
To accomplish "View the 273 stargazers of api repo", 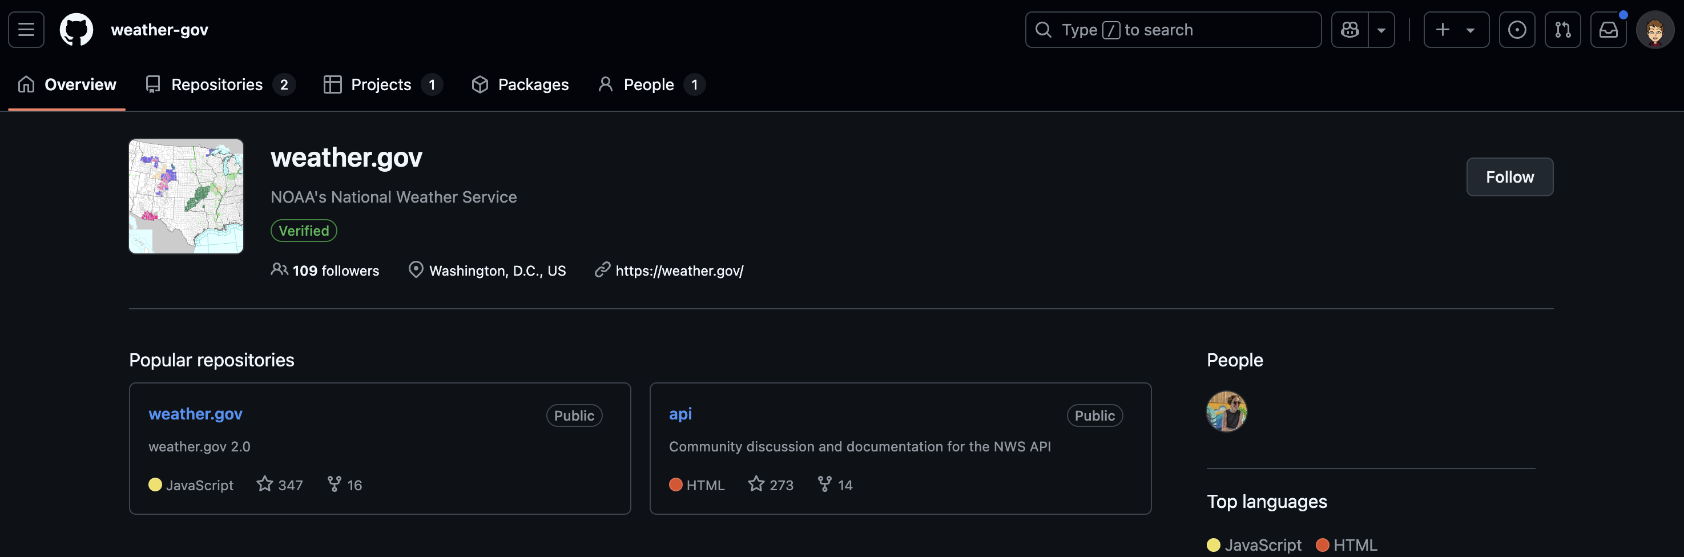I will (771, 485).
